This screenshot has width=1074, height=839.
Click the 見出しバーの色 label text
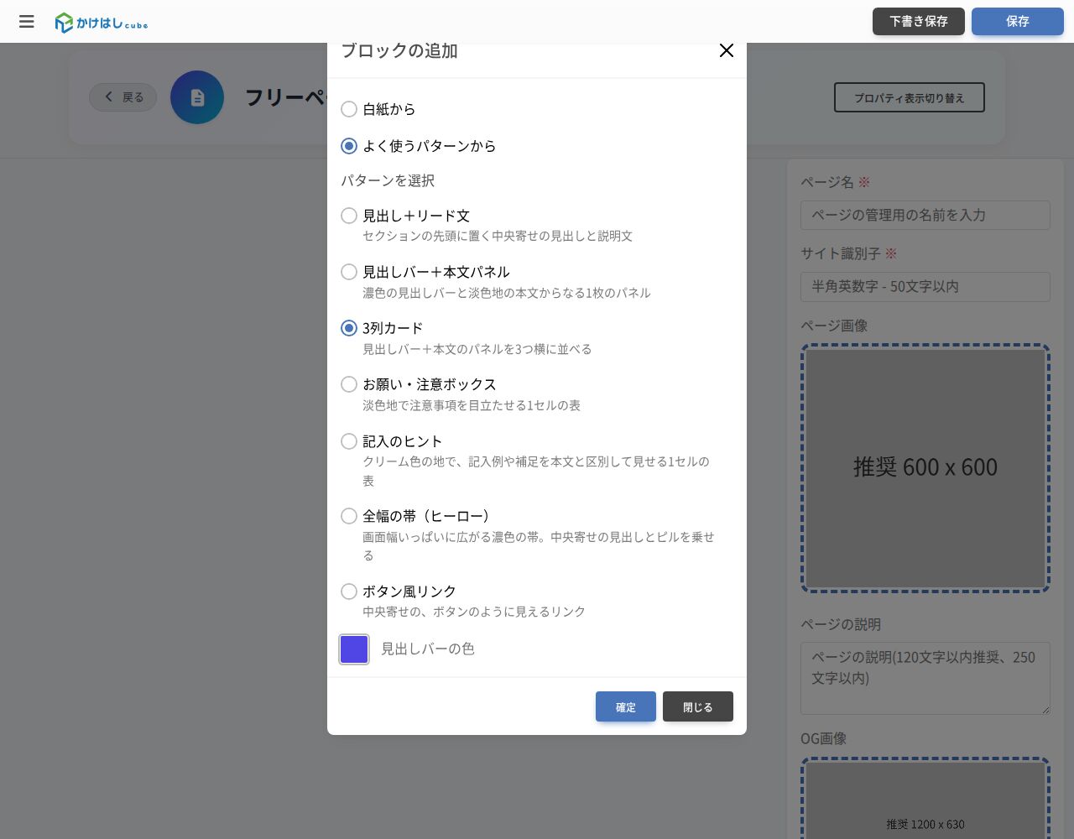pyautogui.click(x=428, y=649)
